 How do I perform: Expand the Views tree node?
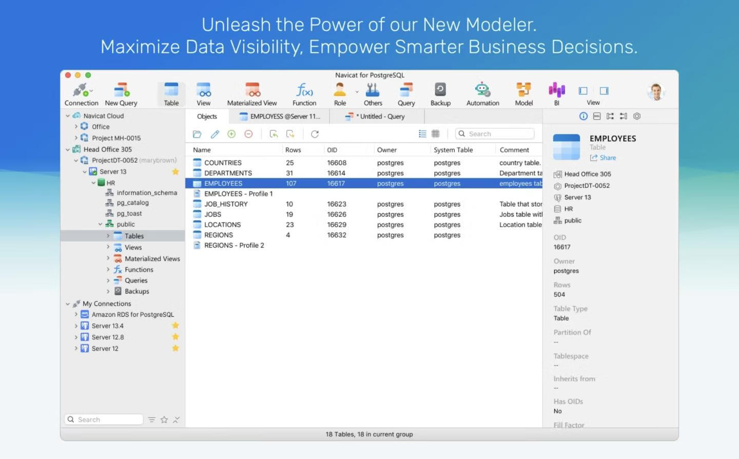[x=108, y=247]
